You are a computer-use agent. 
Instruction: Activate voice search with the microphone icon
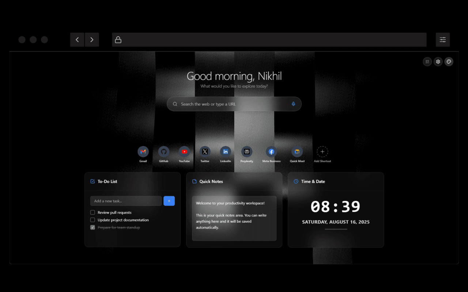pyautogui.click(x=293, y=104)
